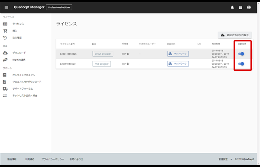The image size is (260, 167).
Task: Click the shopping cart 購入 icon
Action: 5,31
